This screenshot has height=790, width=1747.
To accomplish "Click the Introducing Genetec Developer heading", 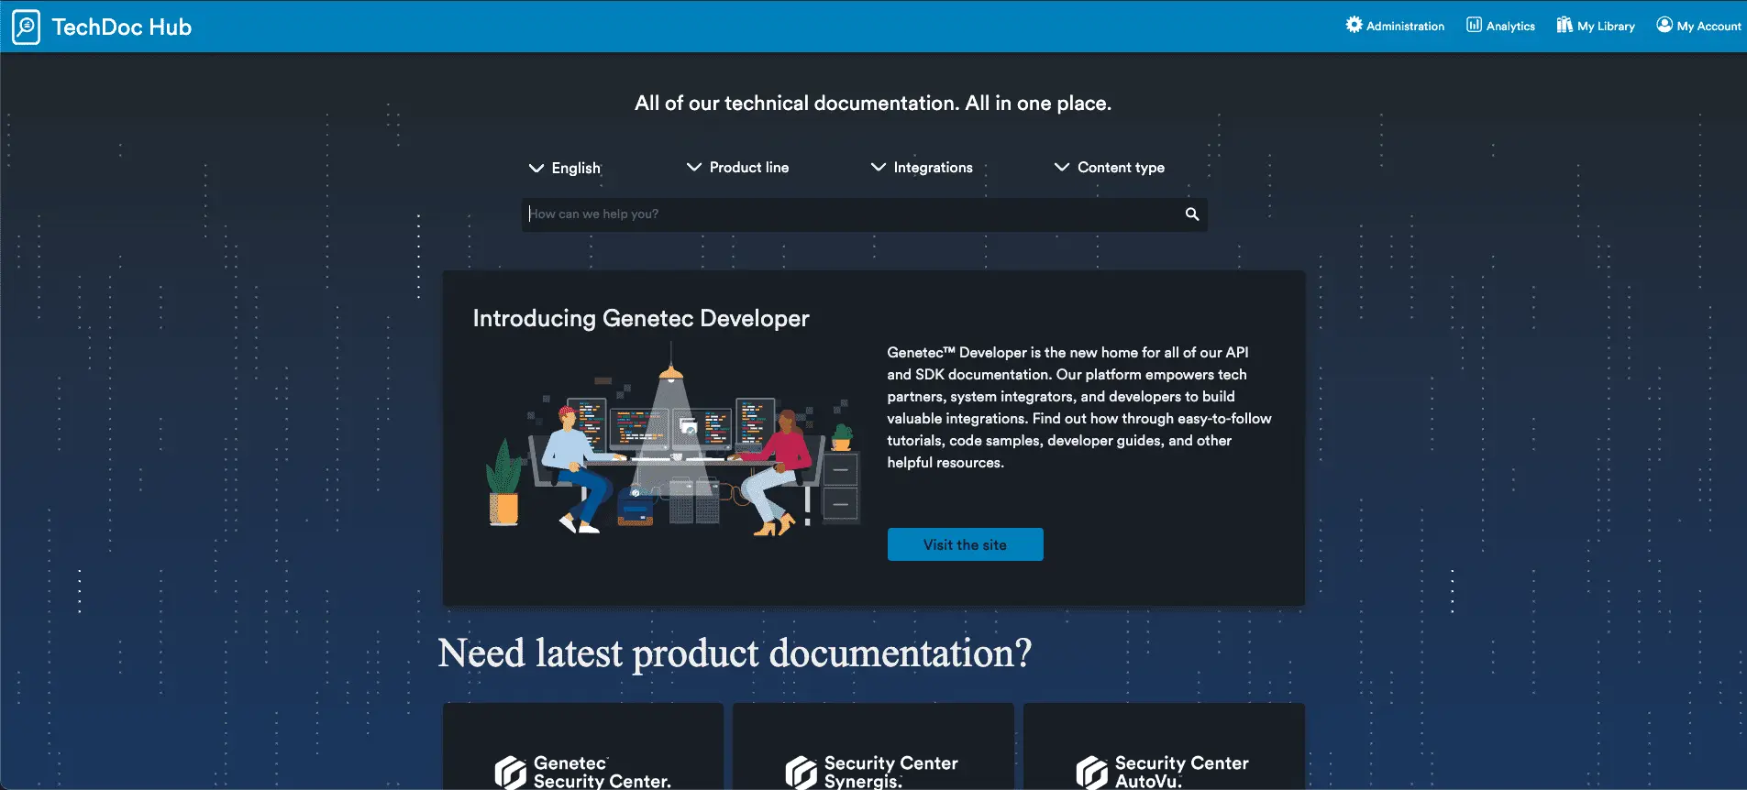I will click(x=641, y=318).
